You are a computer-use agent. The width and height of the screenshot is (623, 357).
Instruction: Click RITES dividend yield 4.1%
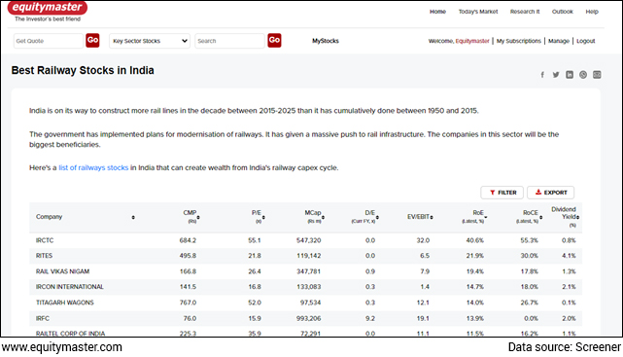pos(569,256)
